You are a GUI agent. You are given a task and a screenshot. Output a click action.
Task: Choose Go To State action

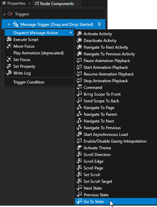click(115, 202)
